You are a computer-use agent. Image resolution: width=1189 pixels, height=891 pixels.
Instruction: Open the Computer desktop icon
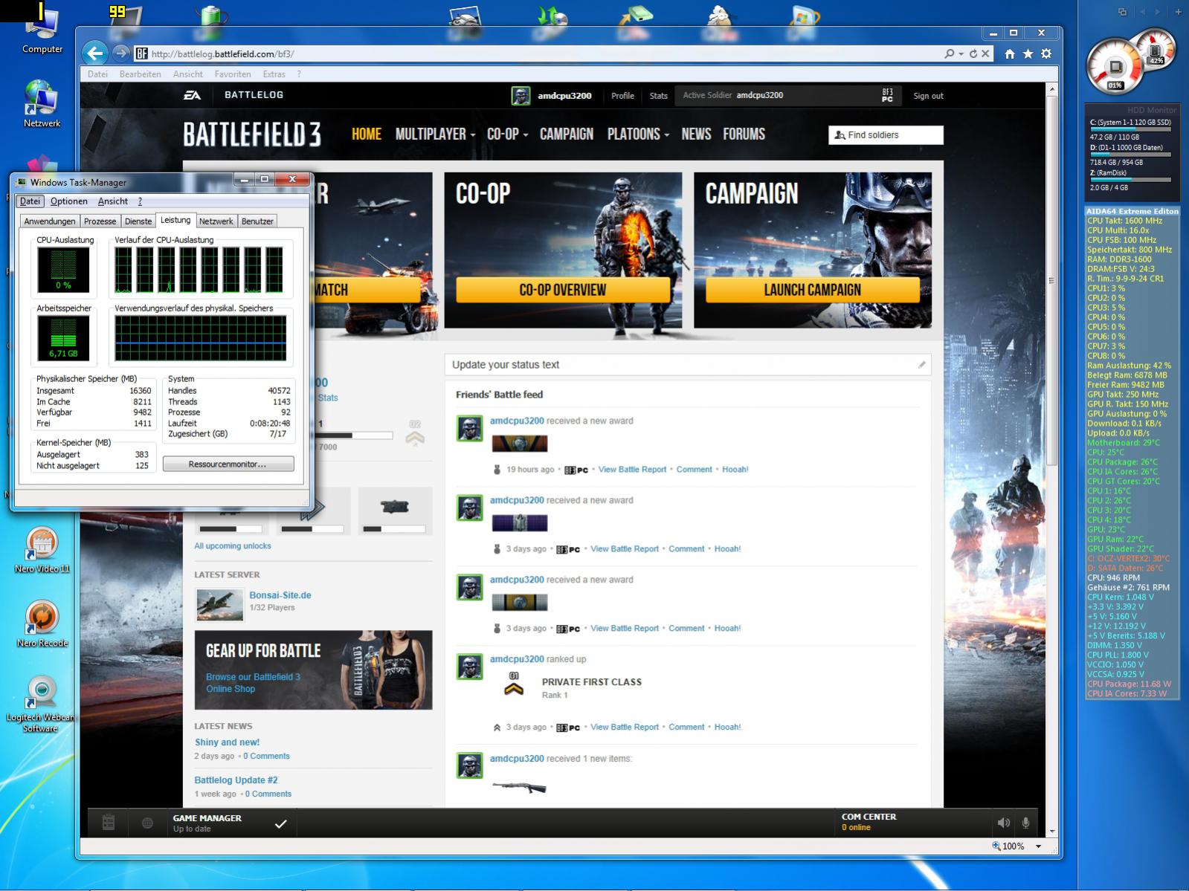(x=42, y=31)
